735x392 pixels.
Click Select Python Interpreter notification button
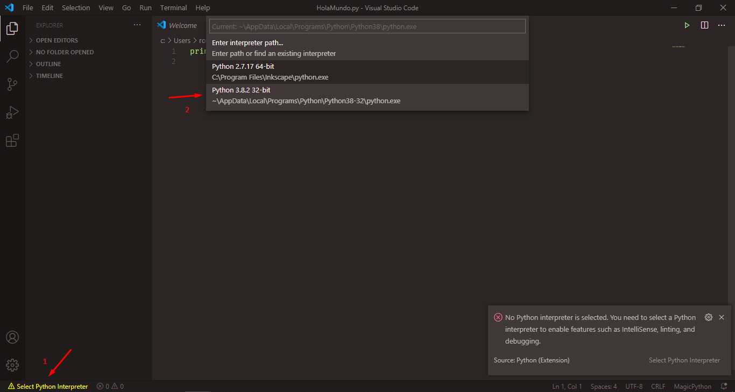(684, 360)
